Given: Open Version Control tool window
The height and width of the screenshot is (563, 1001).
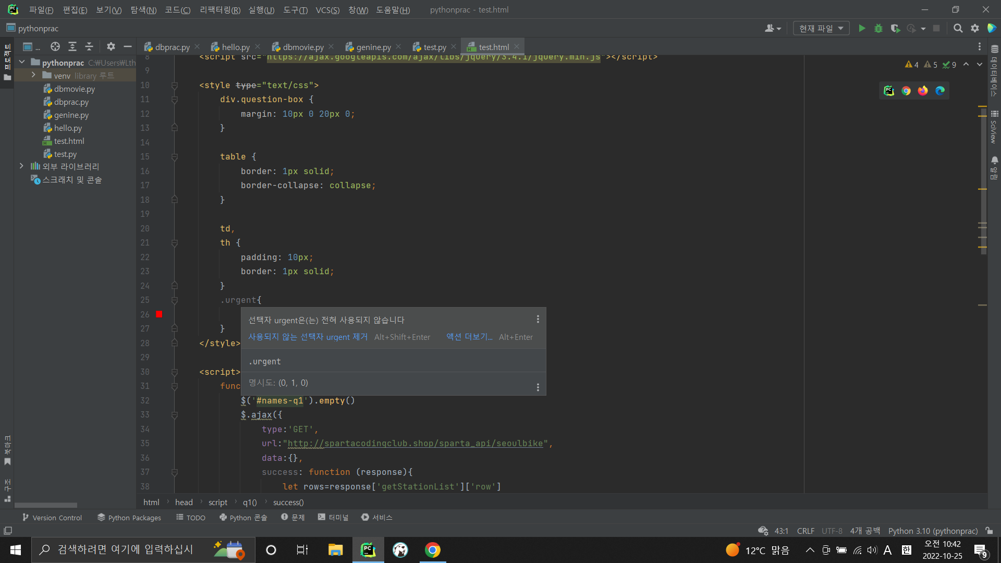Looking at the screenshot, I should (52, 517).
